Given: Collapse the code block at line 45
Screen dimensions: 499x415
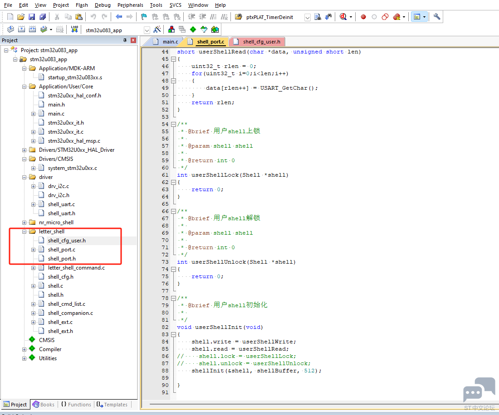Looking at the screenshot, I should pos(173,59).
